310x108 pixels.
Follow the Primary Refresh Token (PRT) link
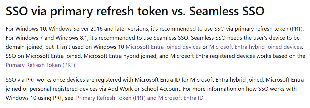(x=40, y=65)
